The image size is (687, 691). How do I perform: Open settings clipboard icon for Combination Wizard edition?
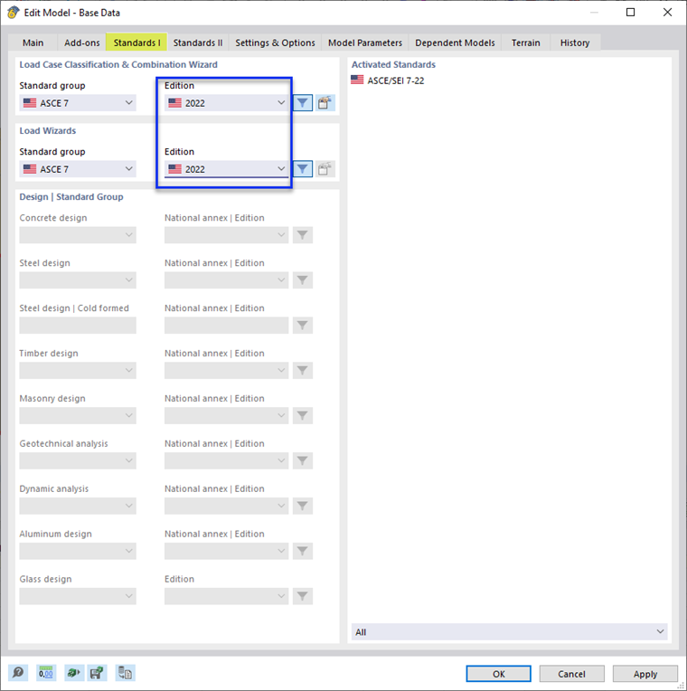pos(325,103)
